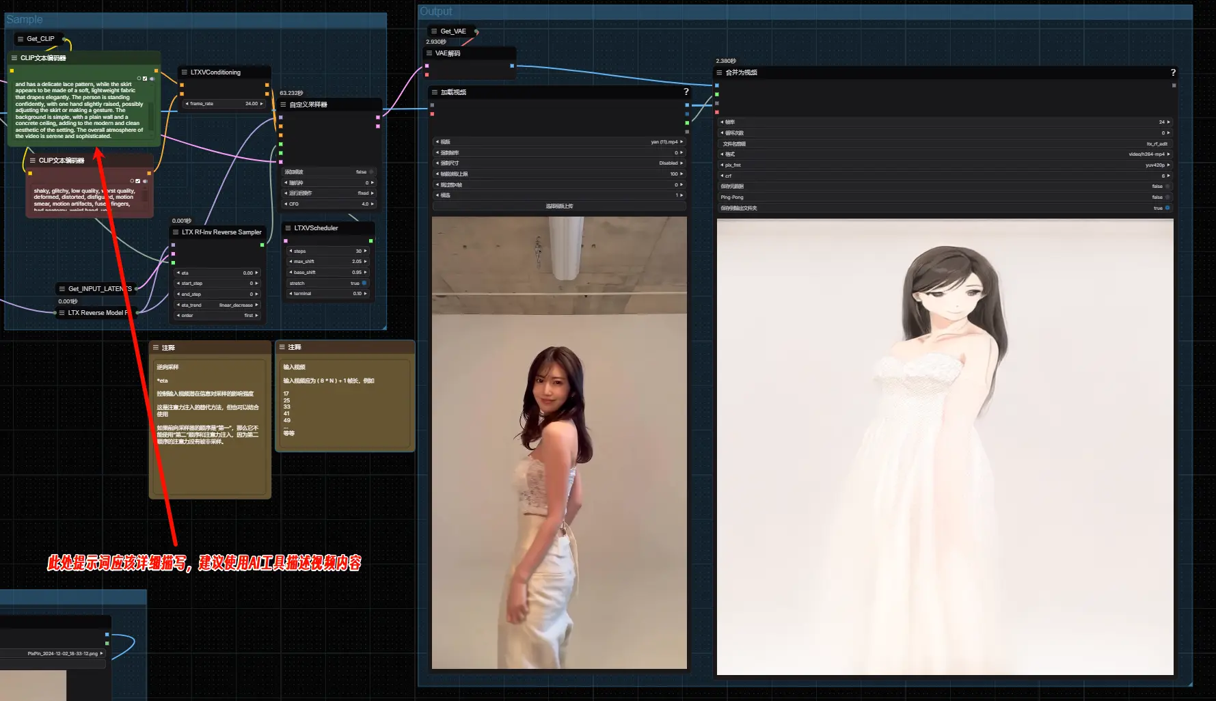Click the menu icon of VAE解码 node
Viewport: 1216px width, 701px height.
click(x=429, y=53)
